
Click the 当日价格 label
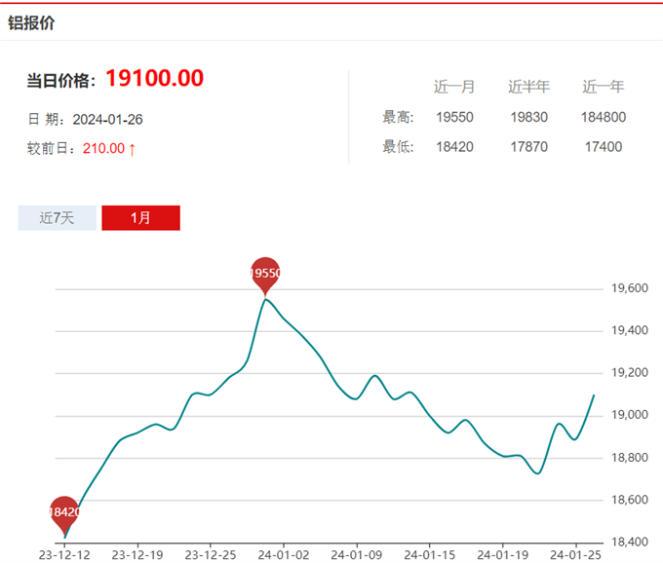(x=61, y=80)
